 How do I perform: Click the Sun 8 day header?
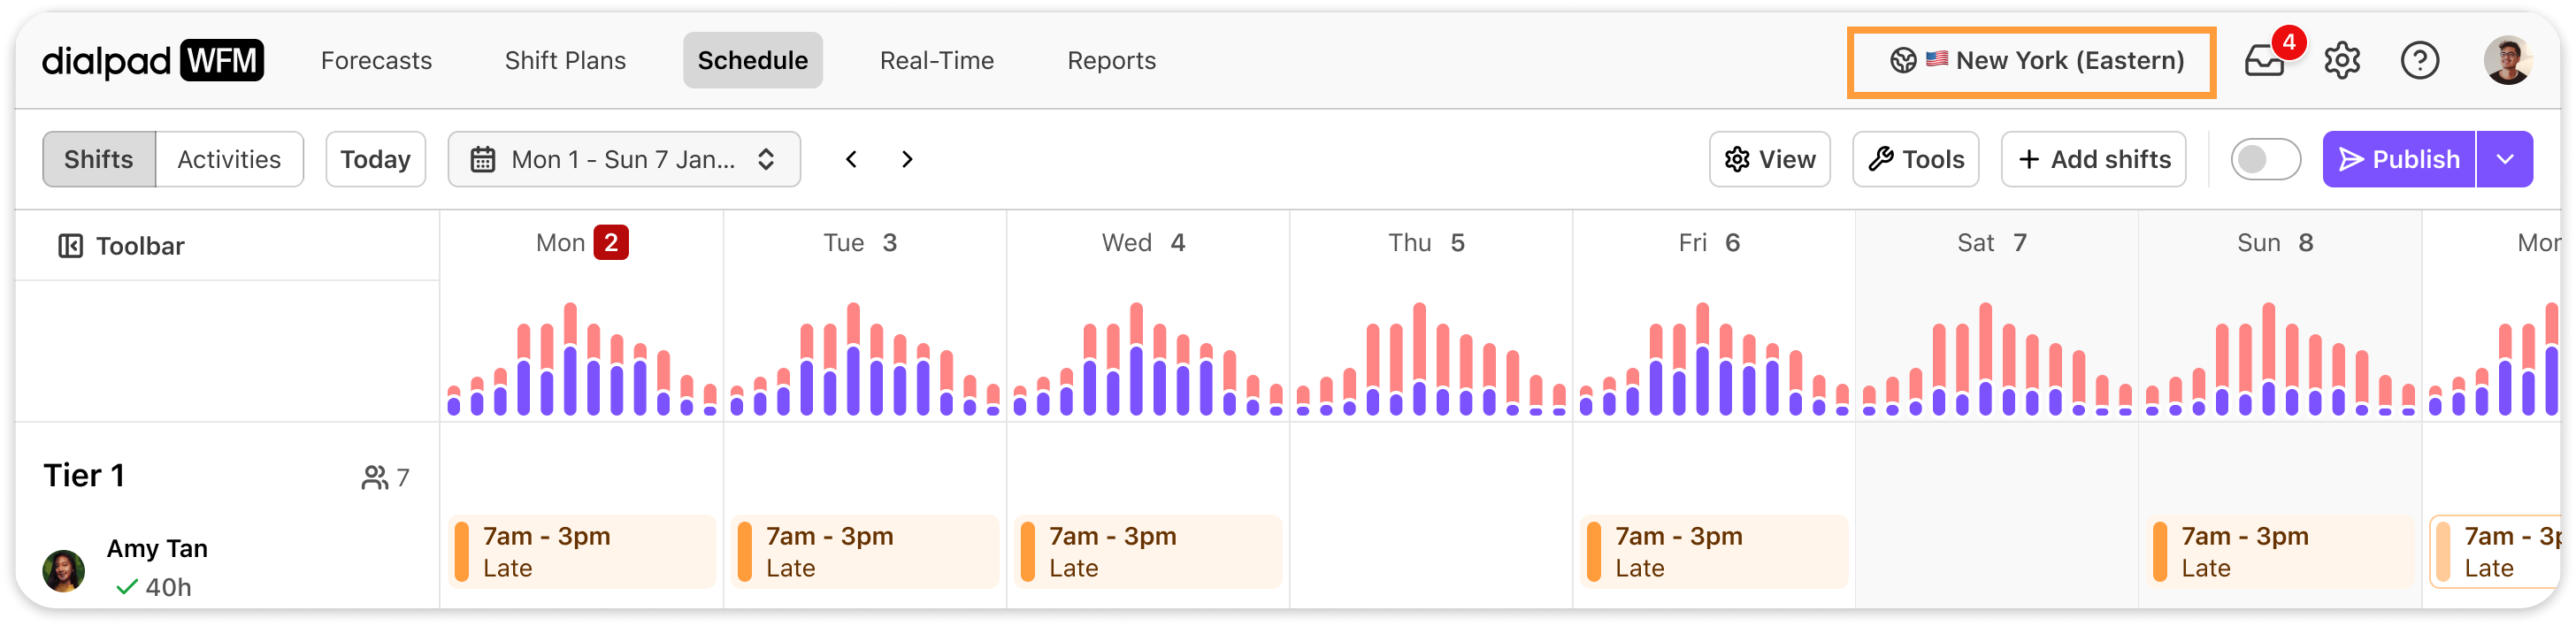pos(2274,243)
